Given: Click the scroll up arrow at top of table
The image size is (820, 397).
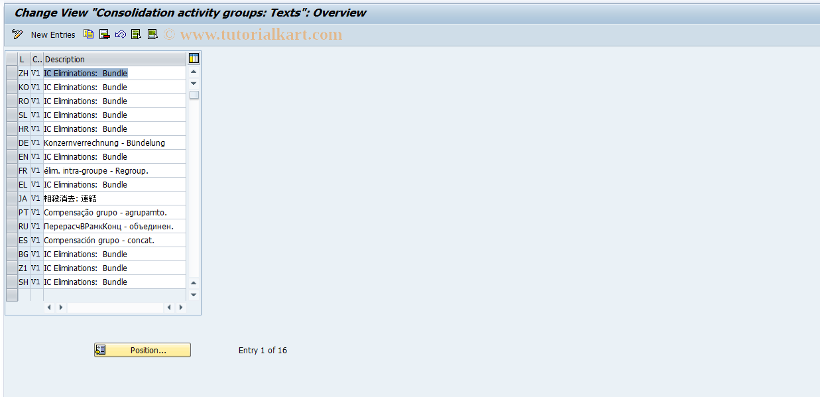Looking at the screenshot, I should coord(194,72).
